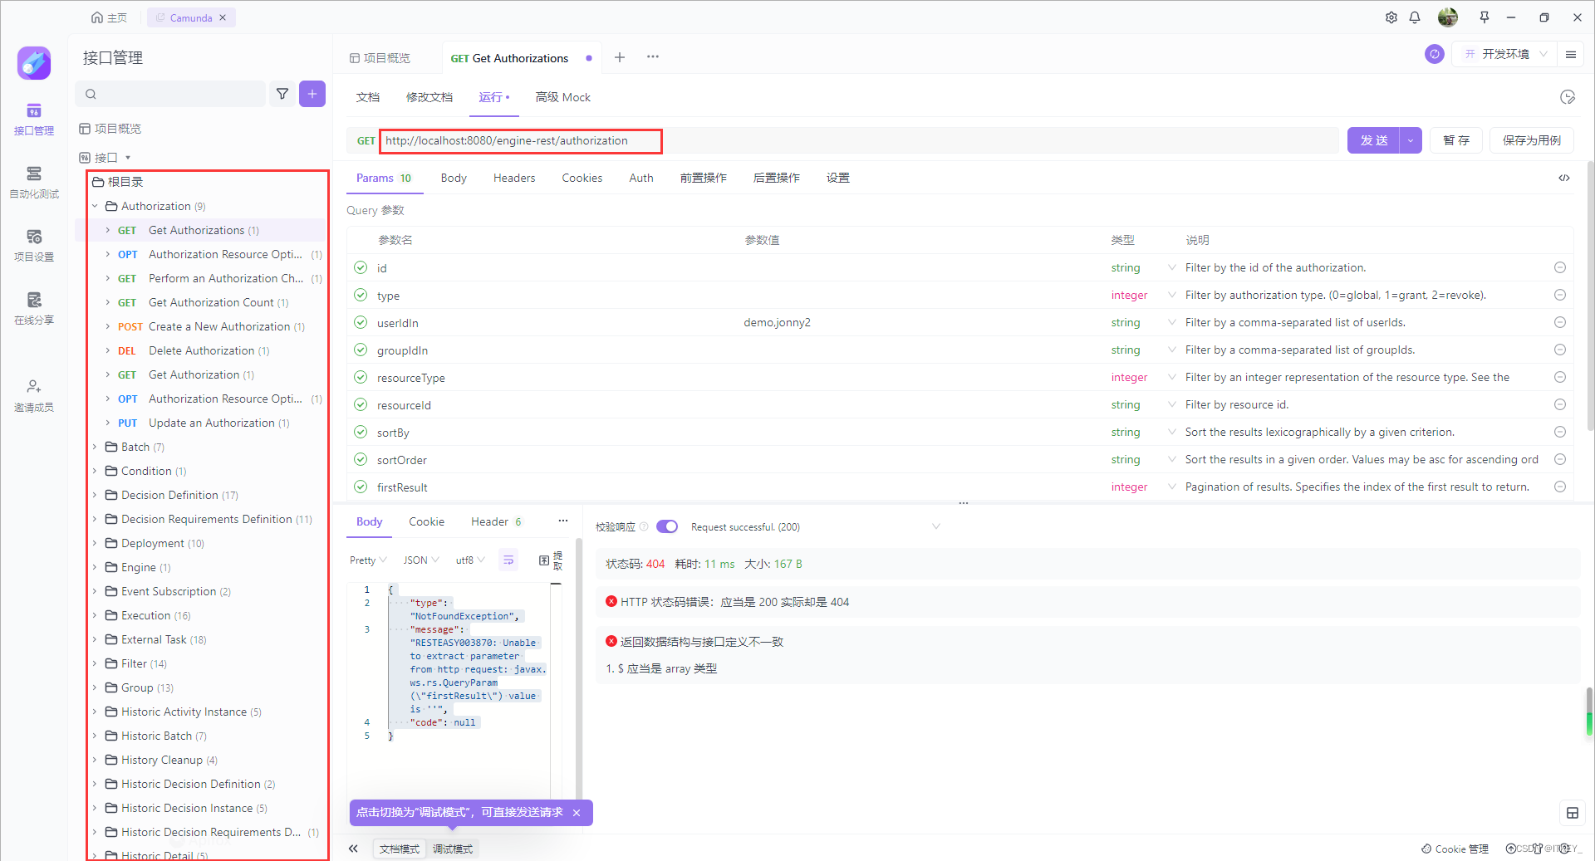The width and height of the screenshot is (1595, 861).
Task: Toggle word wrap in response body
Action: 508,560
